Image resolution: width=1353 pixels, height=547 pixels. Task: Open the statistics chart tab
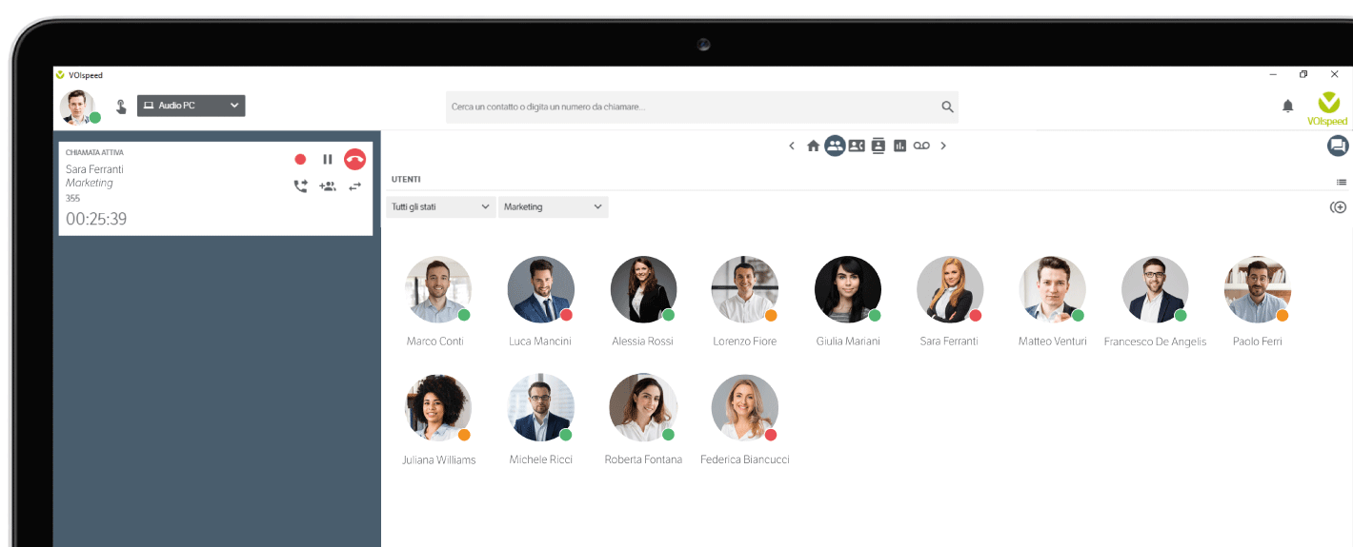899,146
